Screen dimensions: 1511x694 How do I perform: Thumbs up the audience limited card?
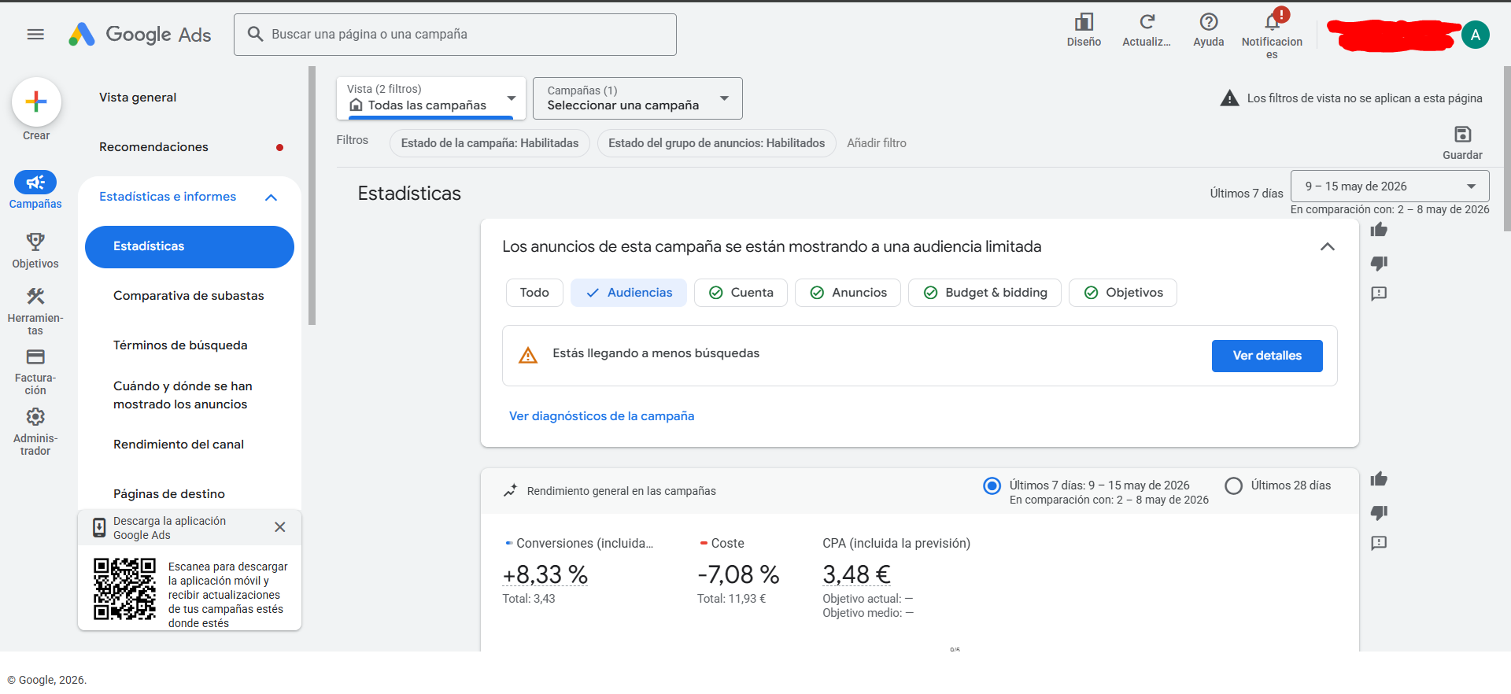(x=1379, y=230)
